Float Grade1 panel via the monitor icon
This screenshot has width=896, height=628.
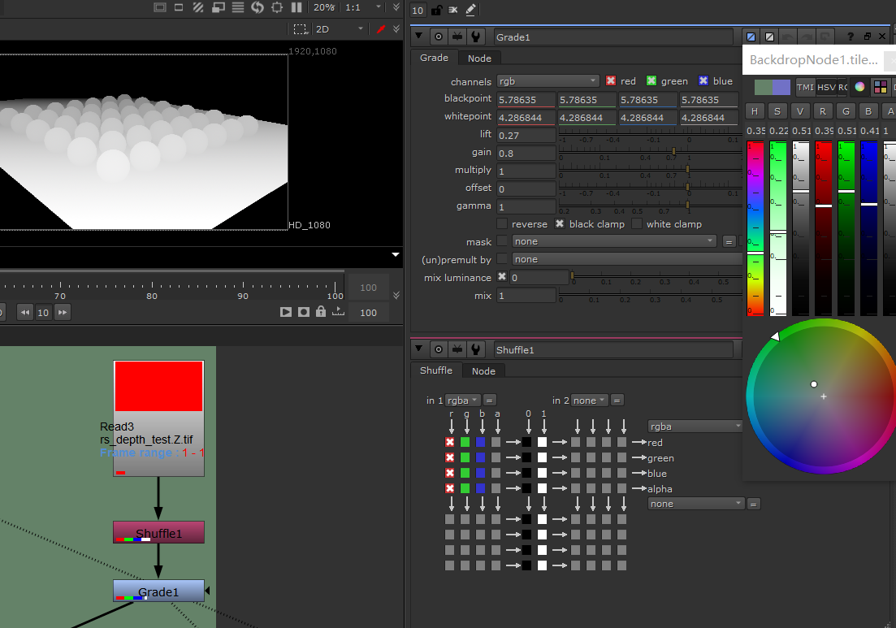click(x=457, y=37)
